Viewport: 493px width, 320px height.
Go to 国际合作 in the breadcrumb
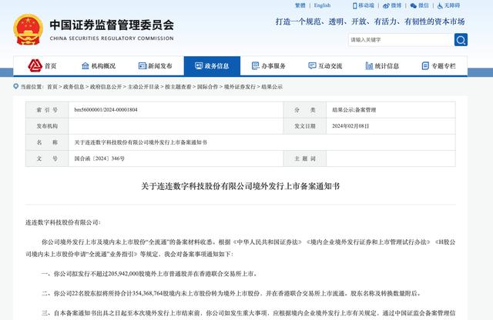[x=207, y=87]
